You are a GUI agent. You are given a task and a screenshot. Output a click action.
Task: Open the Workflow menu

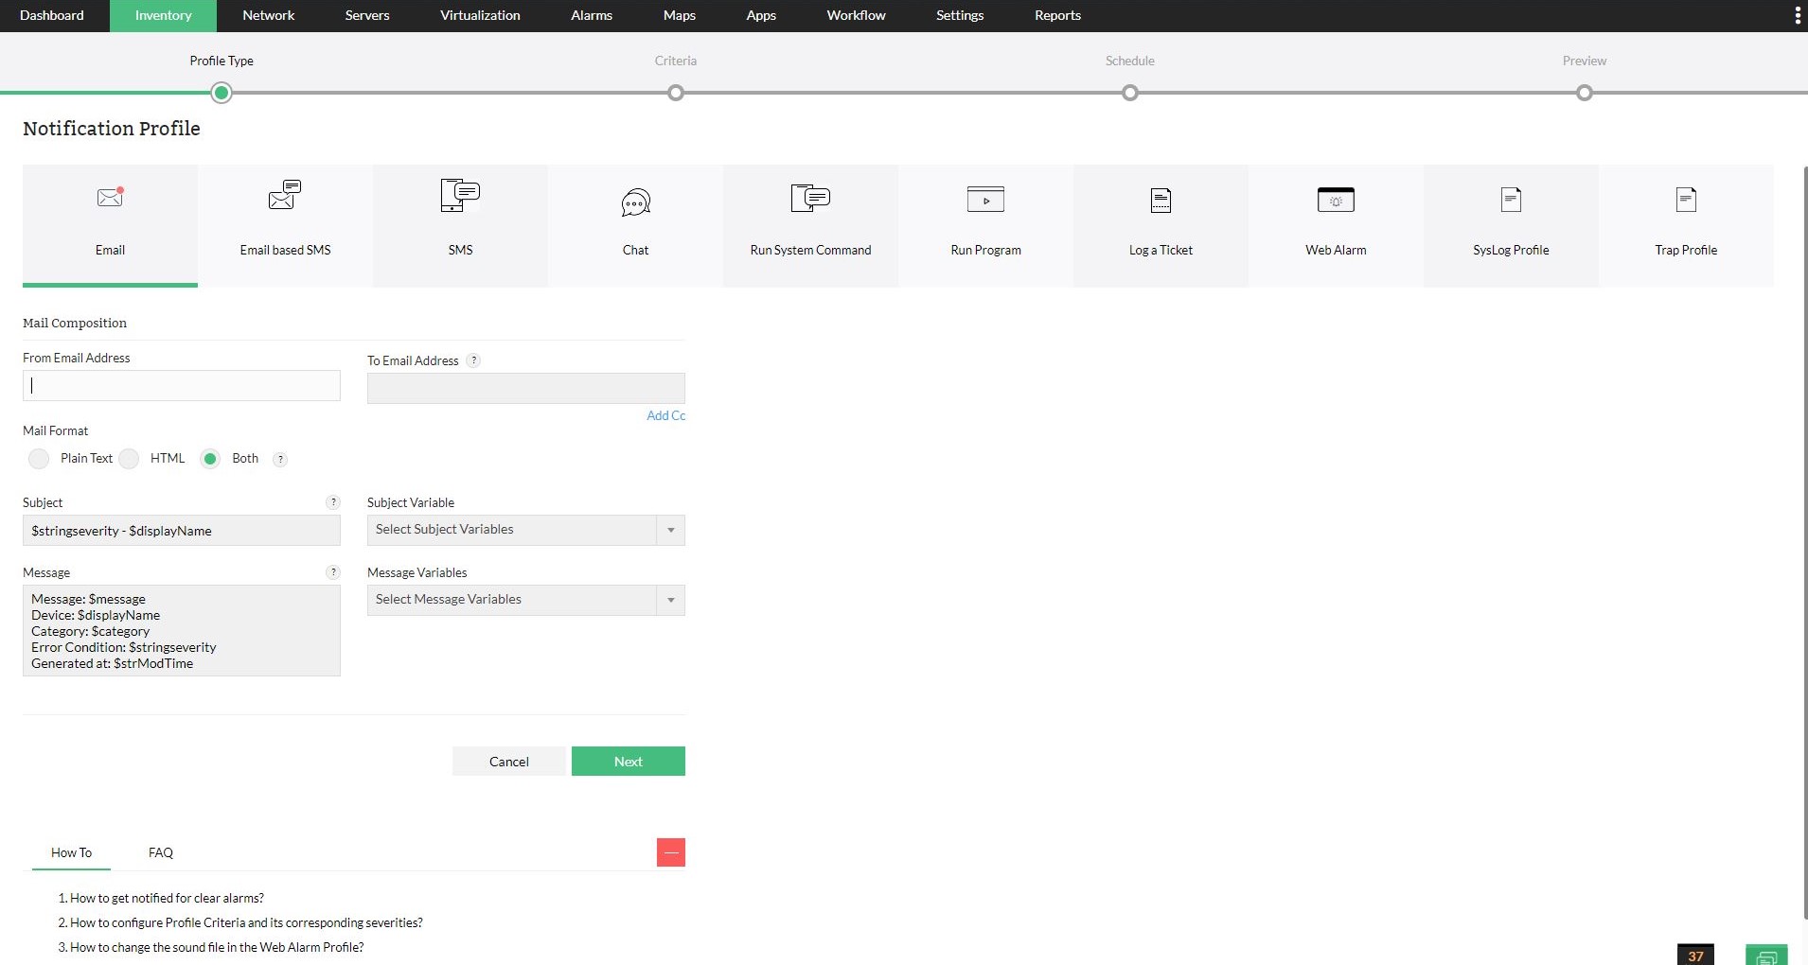(857, 15)
